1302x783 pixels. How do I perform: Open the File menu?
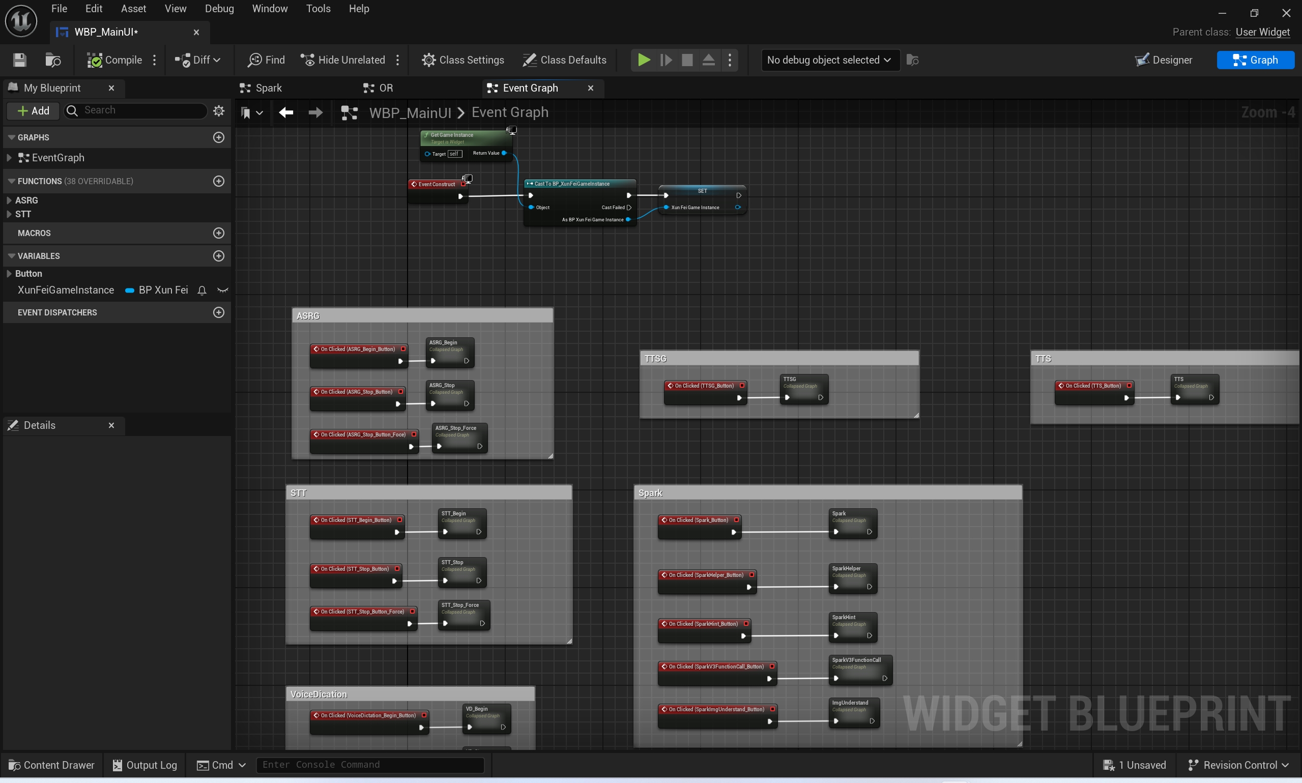tap(59, 9)
